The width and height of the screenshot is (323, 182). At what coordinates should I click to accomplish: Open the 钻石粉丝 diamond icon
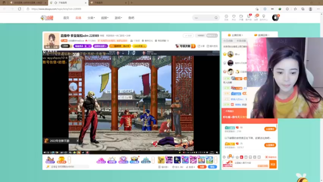[x=123, y=160]
